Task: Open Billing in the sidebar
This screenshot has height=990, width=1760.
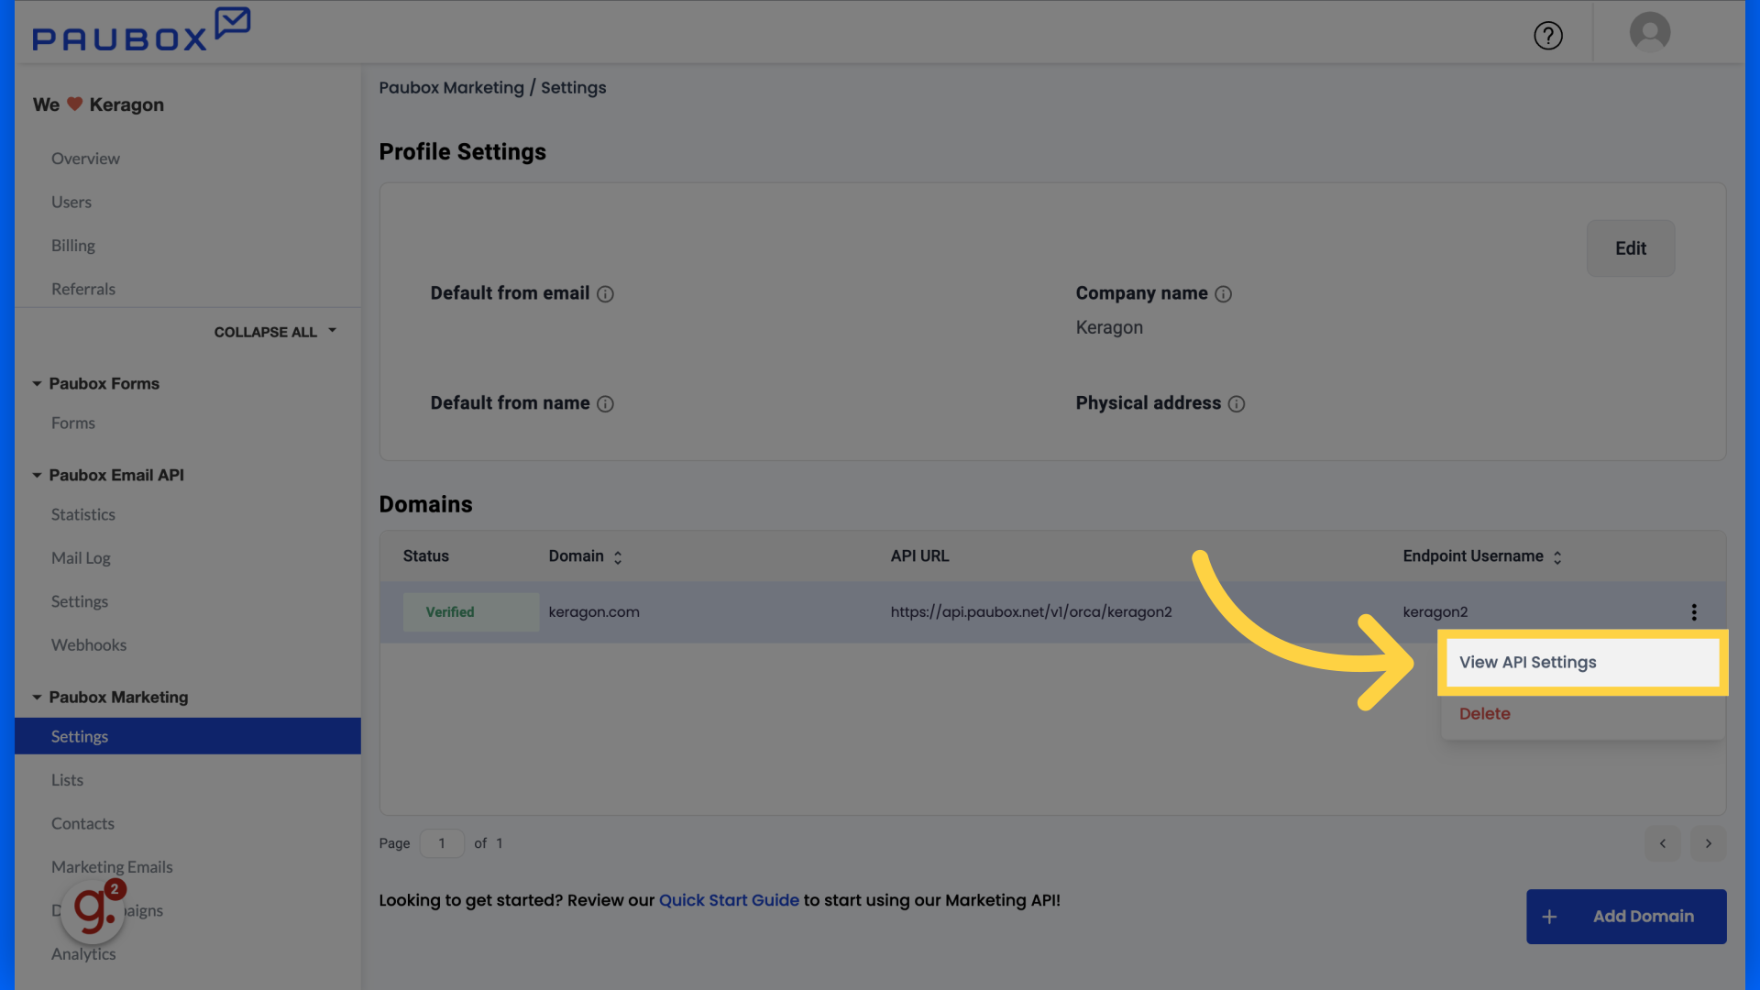Action: (x=73, y=246)
